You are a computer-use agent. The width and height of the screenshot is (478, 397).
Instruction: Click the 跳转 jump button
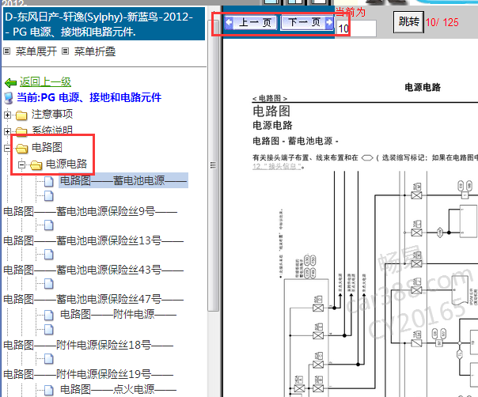pos(408,22)
